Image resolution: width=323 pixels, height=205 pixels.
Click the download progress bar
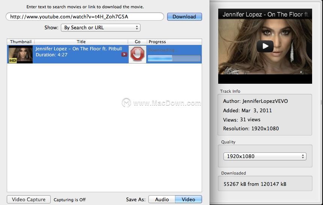174,58
